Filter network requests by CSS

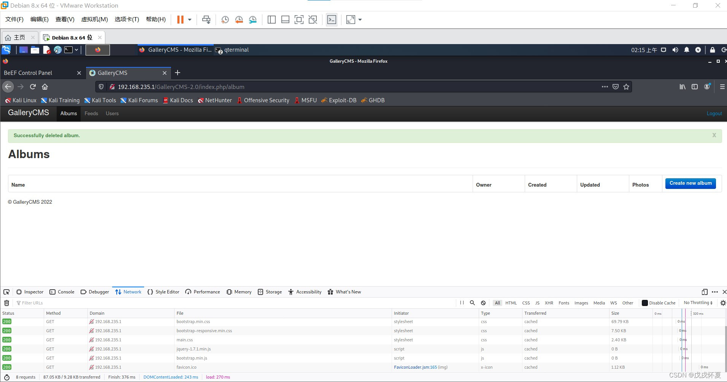(526, 303)
